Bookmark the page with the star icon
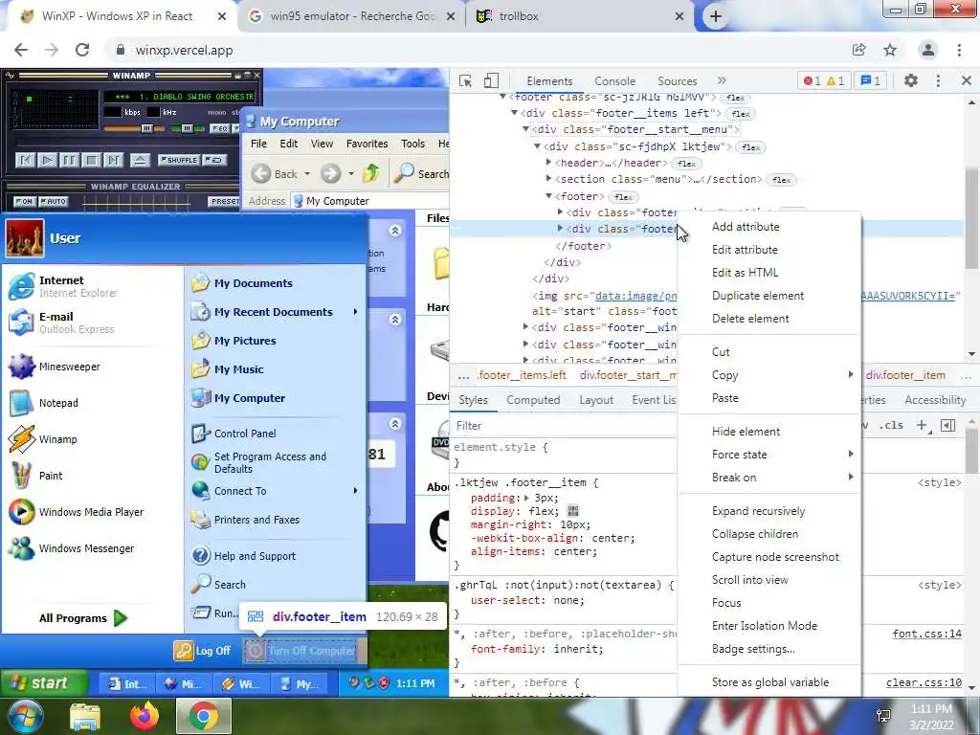This screenshot has height=735, width=980. (x=890, y=50)
